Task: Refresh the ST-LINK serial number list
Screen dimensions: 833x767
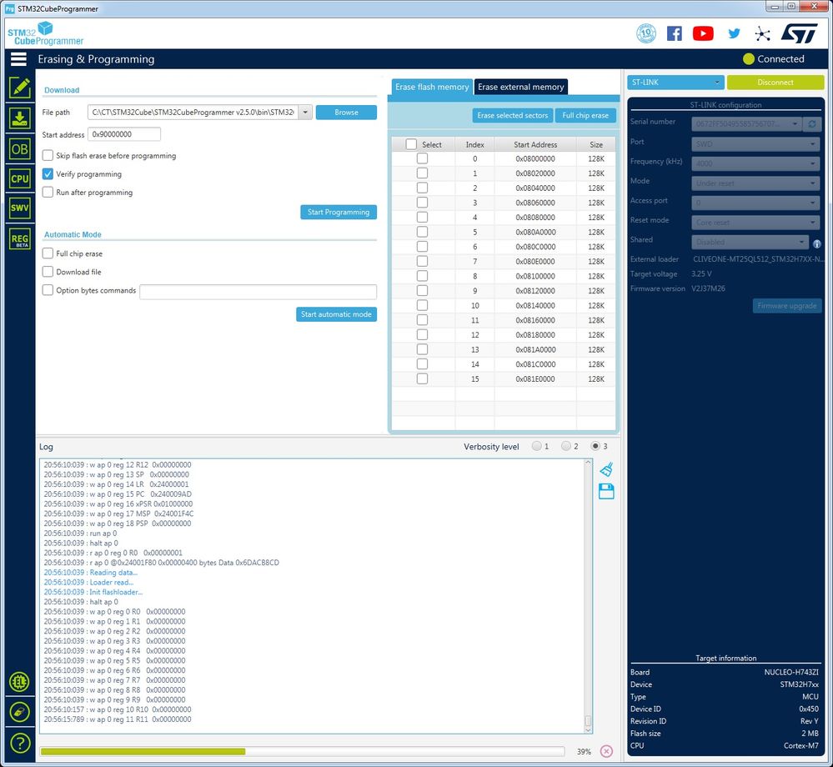Action: [812, 123]
